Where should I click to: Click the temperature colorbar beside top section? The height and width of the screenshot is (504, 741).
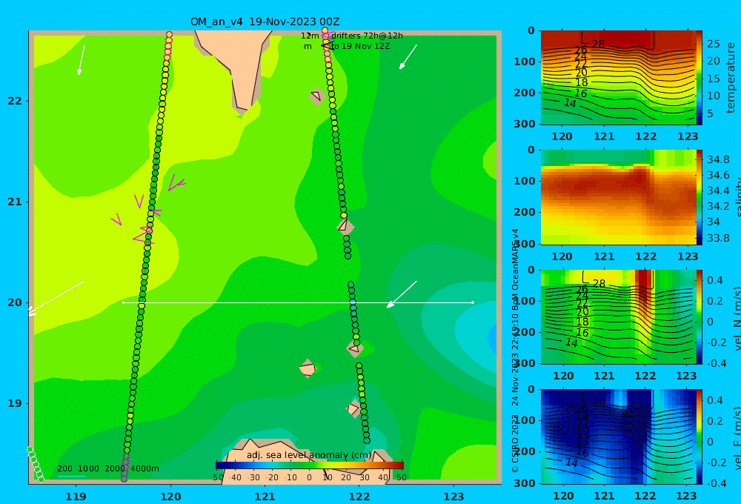click(x=700, y=78)
